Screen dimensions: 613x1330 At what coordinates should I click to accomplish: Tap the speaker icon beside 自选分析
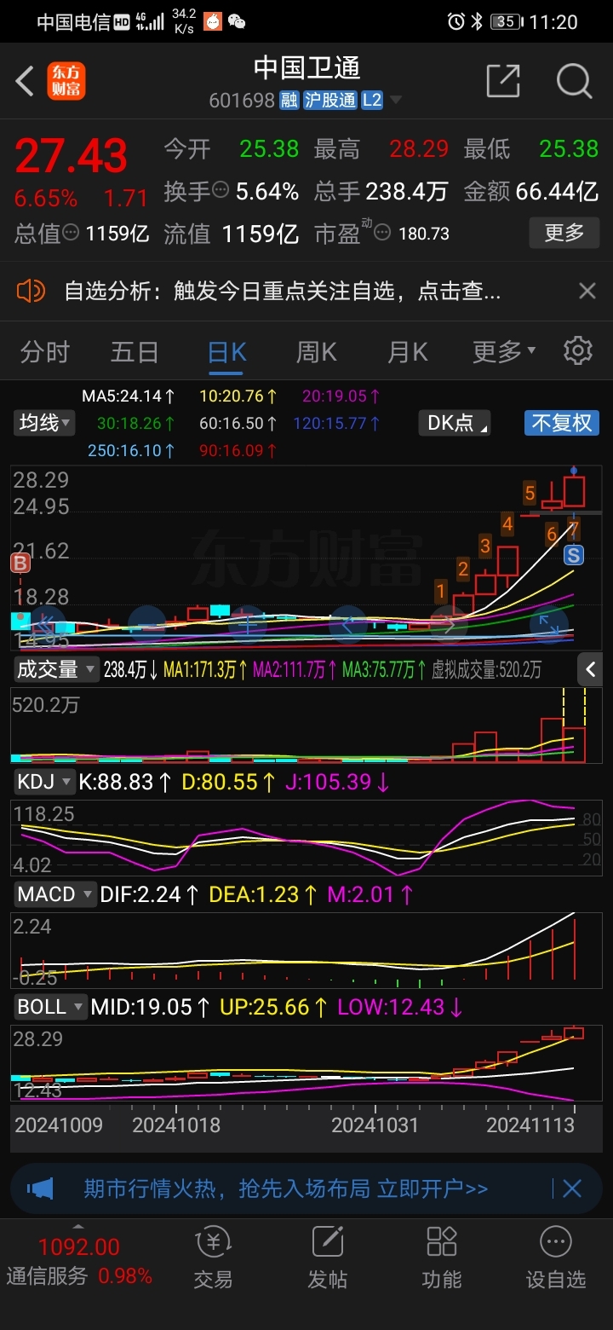point(31,292)
